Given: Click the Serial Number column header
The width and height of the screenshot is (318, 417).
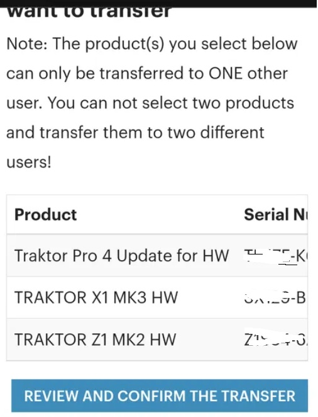Looking at the screenshot, I should pos(275,215).
